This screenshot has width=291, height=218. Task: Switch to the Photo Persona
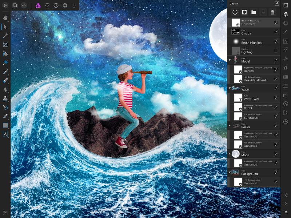click(x=38, y=5)
